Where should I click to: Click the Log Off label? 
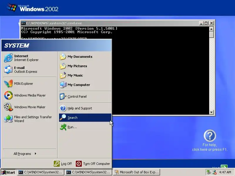pyautogui.click(x=66, y=164)
